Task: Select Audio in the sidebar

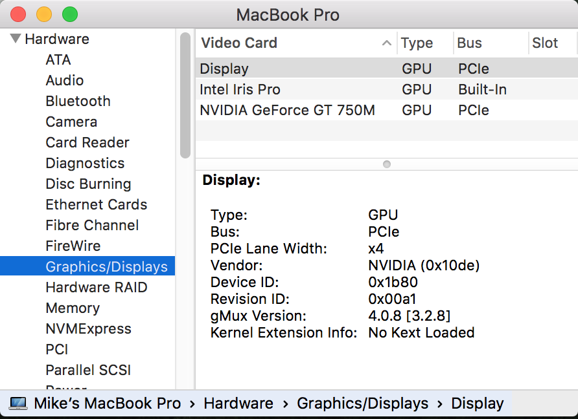Action: tap(65, 80)
